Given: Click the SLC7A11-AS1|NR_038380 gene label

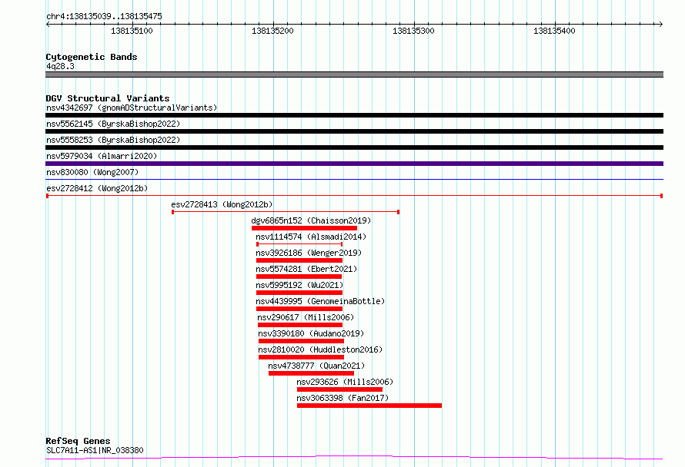Looking at the screenshot, I should pyautogui.click(x=95, y=450).
